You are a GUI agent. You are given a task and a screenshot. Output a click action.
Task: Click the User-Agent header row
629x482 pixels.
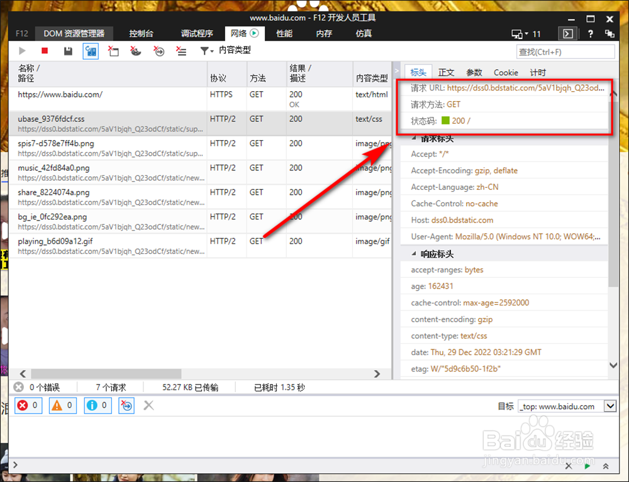[506, 236]
